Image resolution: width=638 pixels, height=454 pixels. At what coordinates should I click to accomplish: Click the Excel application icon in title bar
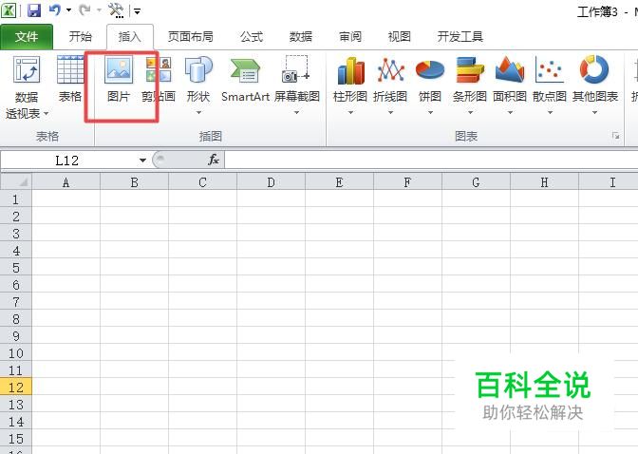9,9
